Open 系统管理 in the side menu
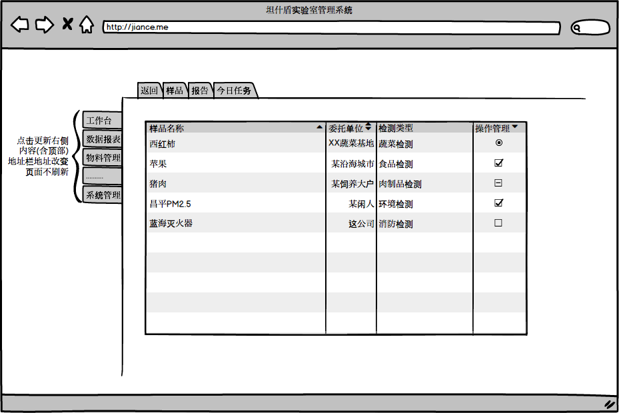This screenshot has height=413, width=619. point(103,195)
